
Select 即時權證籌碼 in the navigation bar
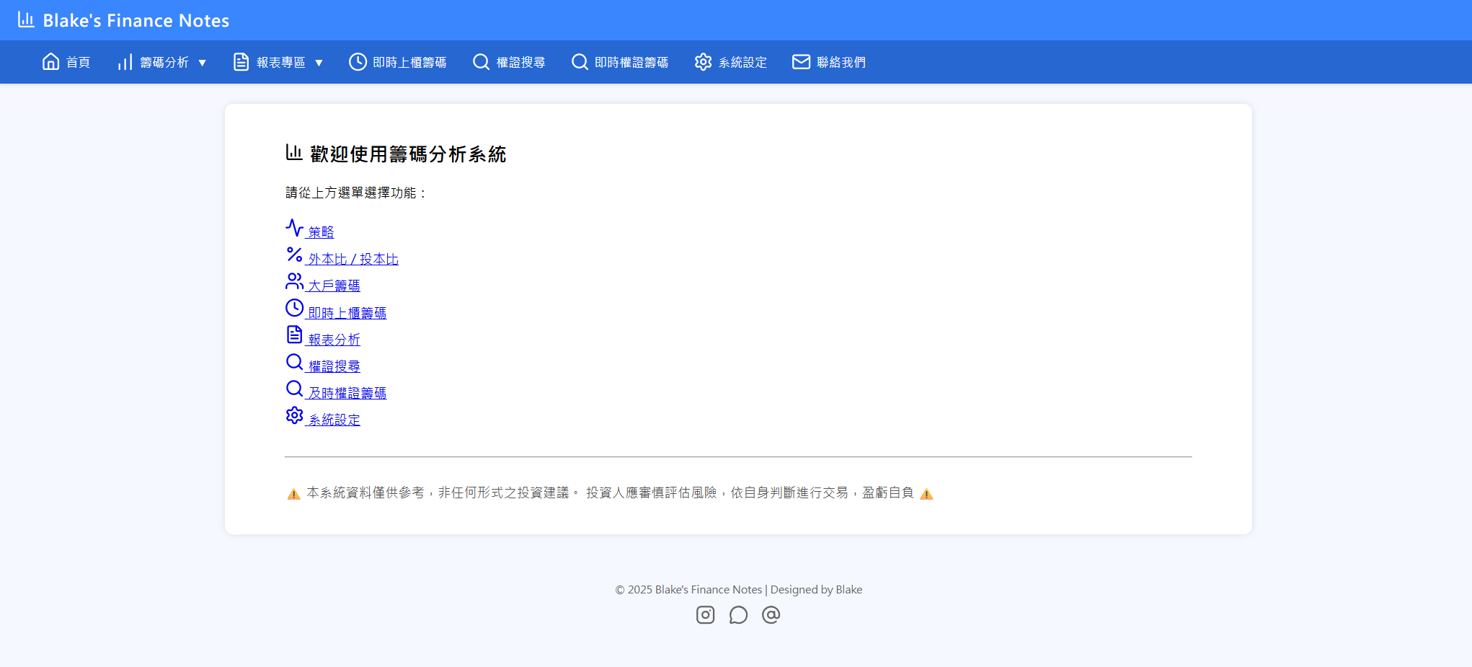coord(631,62)
